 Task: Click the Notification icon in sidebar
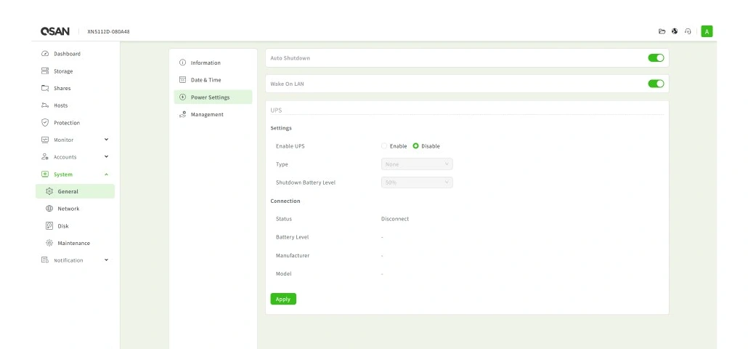[45, 260]
